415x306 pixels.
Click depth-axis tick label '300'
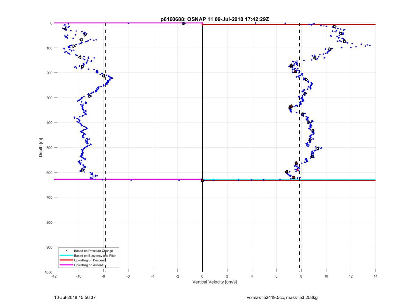(49, 98)
